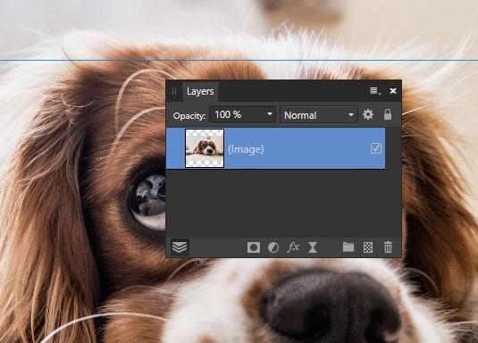
Task: Add a Mask Layer
Action: [x=254, y=247]
